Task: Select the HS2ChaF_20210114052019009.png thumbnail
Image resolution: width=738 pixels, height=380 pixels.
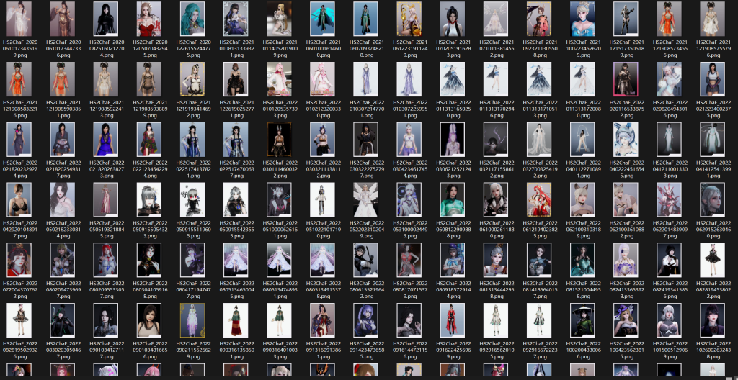Action: [279, 19]
